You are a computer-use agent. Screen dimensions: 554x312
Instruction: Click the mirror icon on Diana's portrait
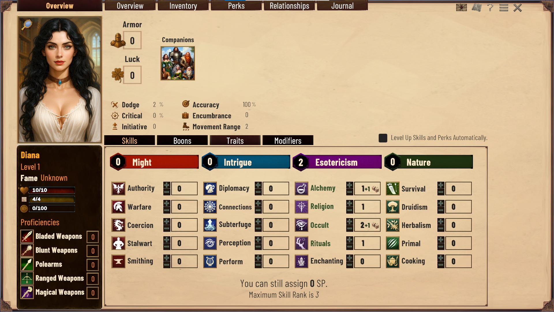tap(27, 25)
